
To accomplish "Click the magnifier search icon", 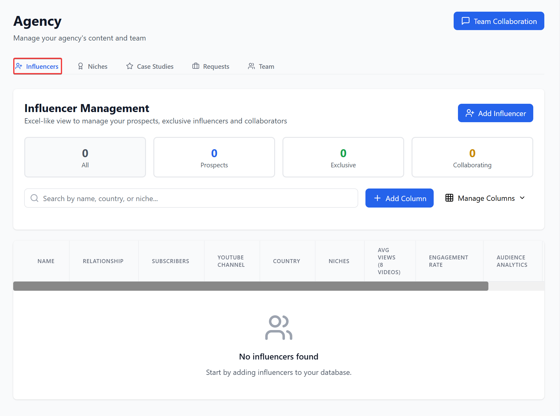I will [x=34, y=198].
